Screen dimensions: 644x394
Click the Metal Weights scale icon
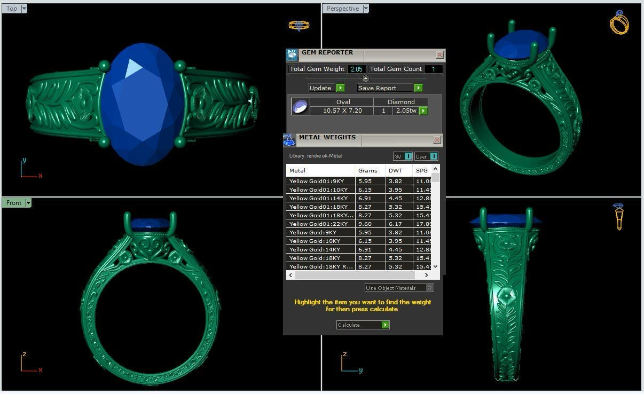coord(289,140)
